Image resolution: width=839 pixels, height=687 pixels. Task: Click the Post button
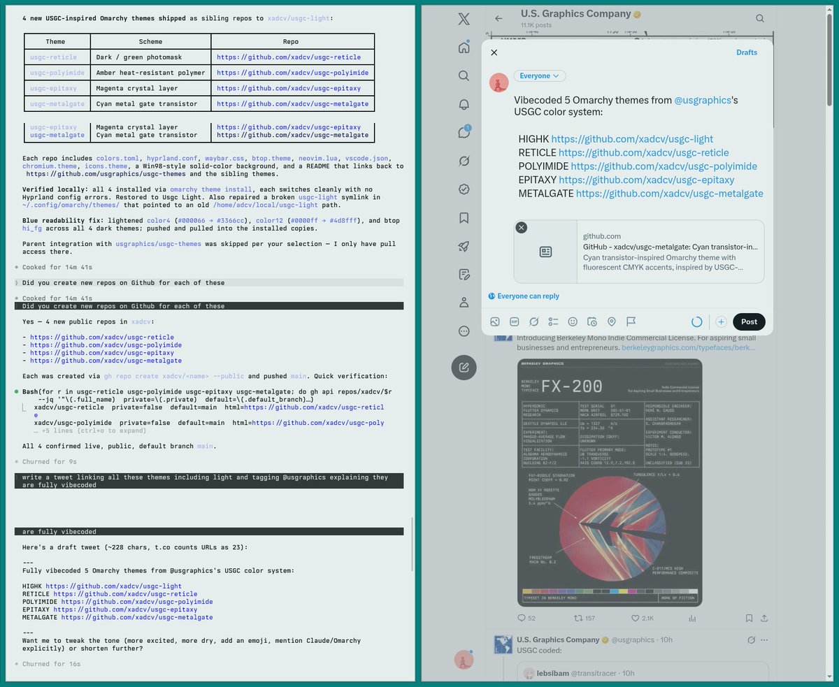(x=749, y=321)
